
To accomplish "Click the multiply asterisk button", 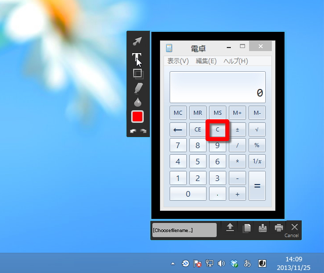I will (x=237, y=161).
